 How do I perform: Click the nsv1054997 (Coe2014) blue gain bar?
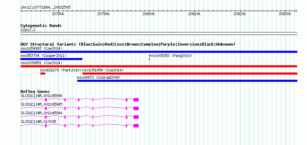(x=159, y=52)
